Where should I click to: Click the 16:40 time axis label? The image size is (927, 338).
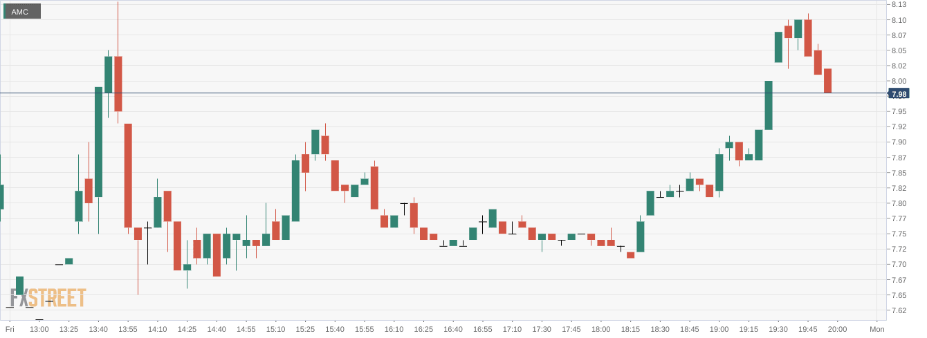pos(453,328)
